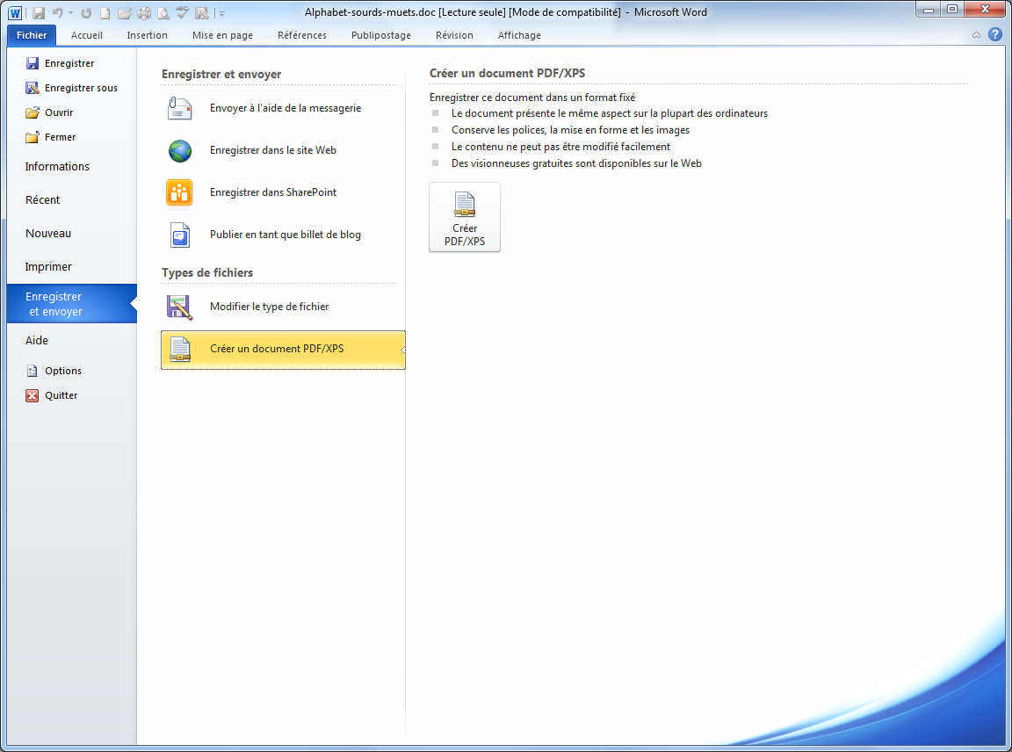This screenshot has width=1012, height=752.
Task: Select the highlighted Enregistrer et envoyer side tab
Action: click(72, 303)
